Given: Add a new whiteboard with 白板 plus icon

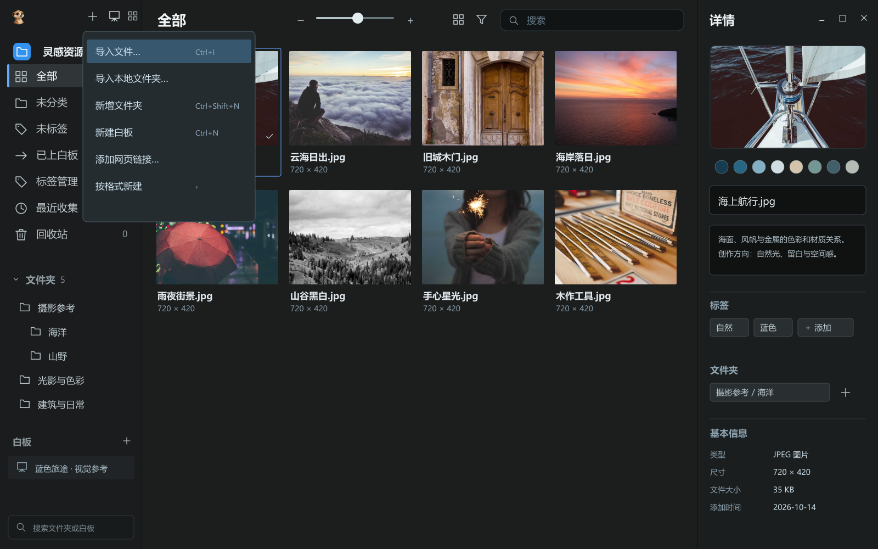Looking at the screenshot, I should (127, 441).
